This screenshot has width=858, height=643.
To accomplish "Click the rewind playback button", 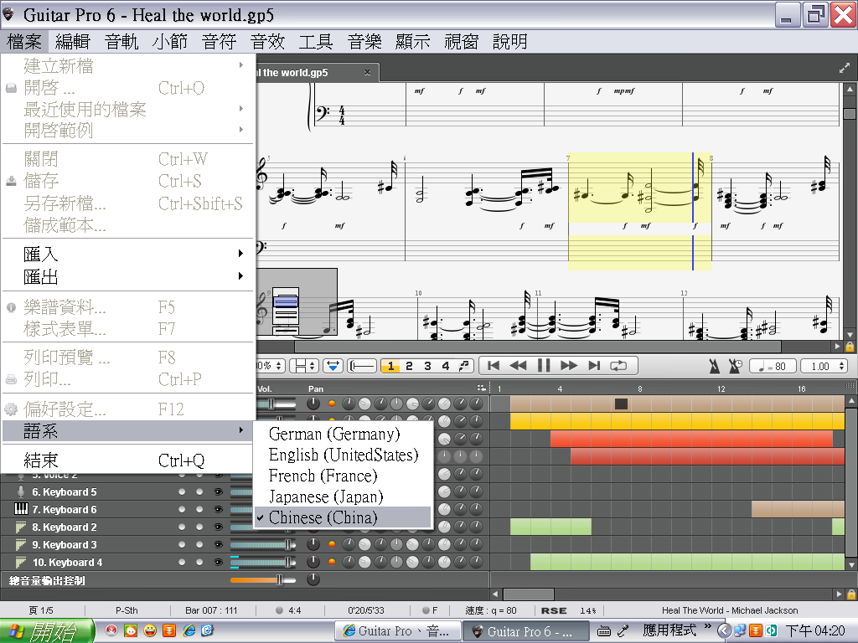I will 518,366.
